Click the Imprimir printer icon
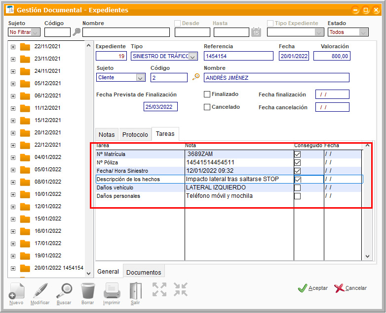 click(112, 291)
